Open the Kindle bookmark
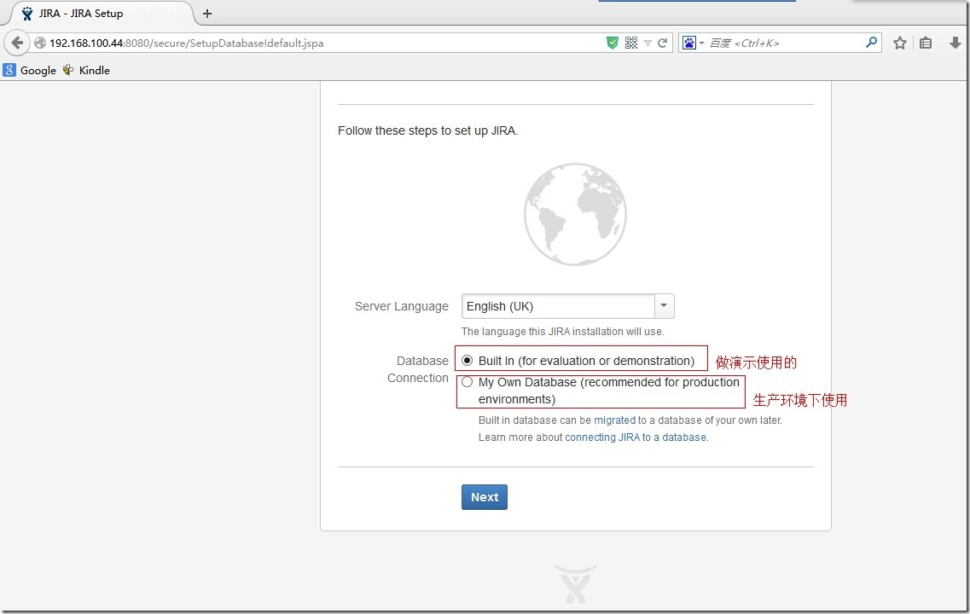 (x=86, y=70)
